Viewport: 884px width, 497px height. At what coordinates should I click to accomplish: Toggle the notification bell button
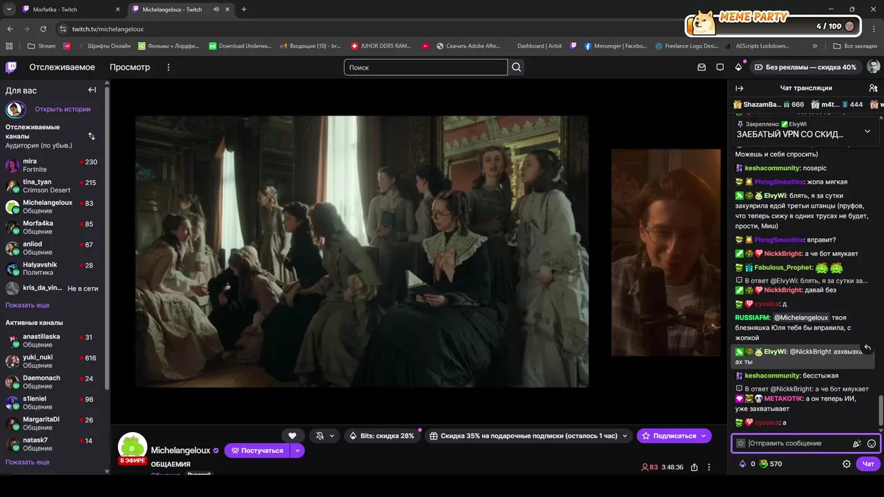[x=320, y=436]
